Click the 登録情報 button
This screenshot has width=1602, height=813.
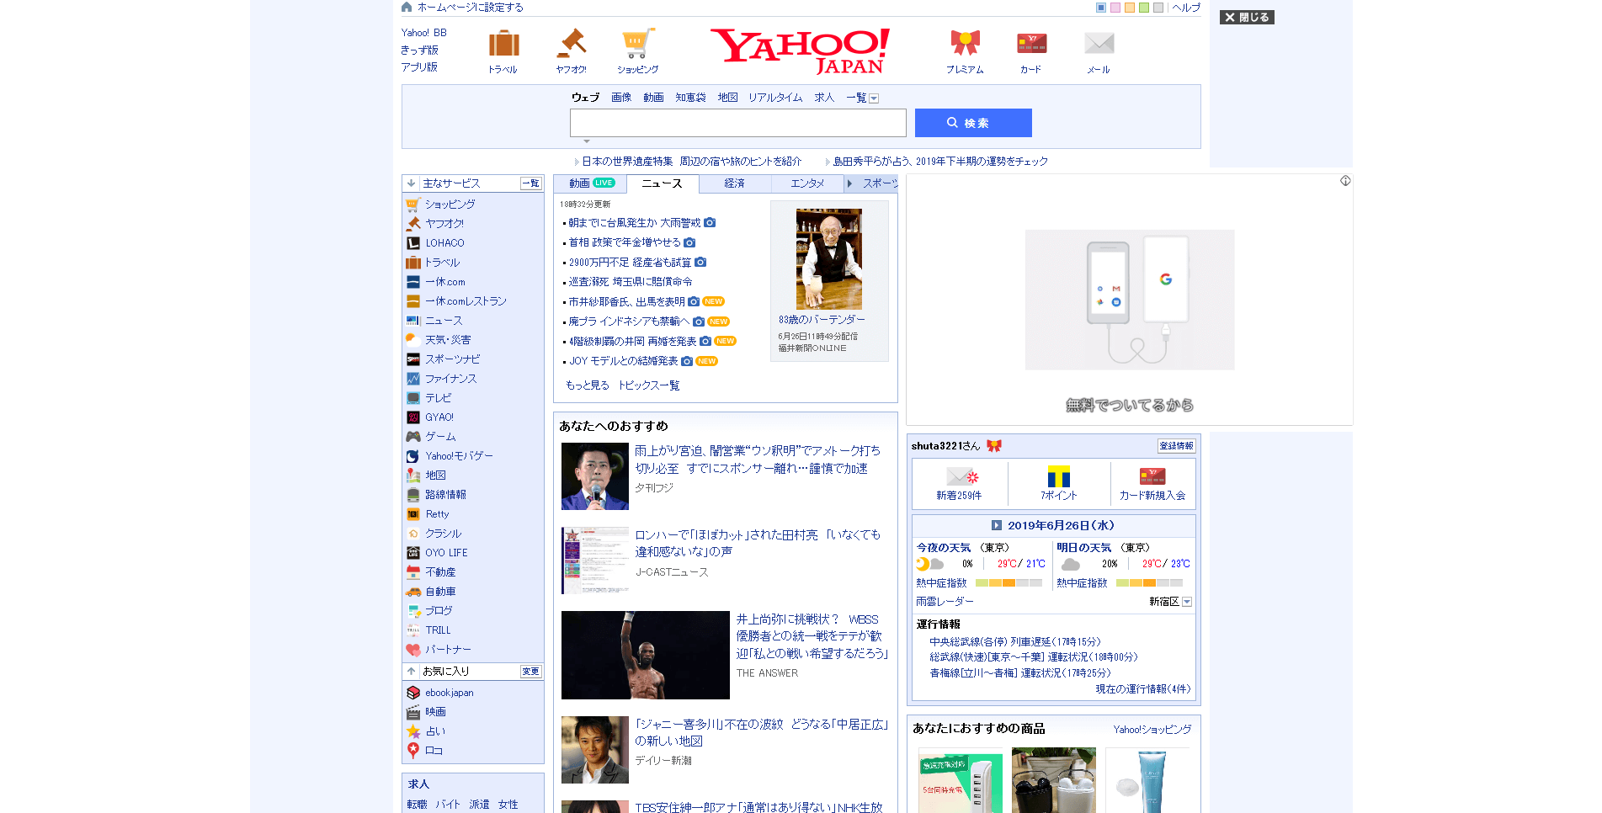click(x=1176, y=446)
